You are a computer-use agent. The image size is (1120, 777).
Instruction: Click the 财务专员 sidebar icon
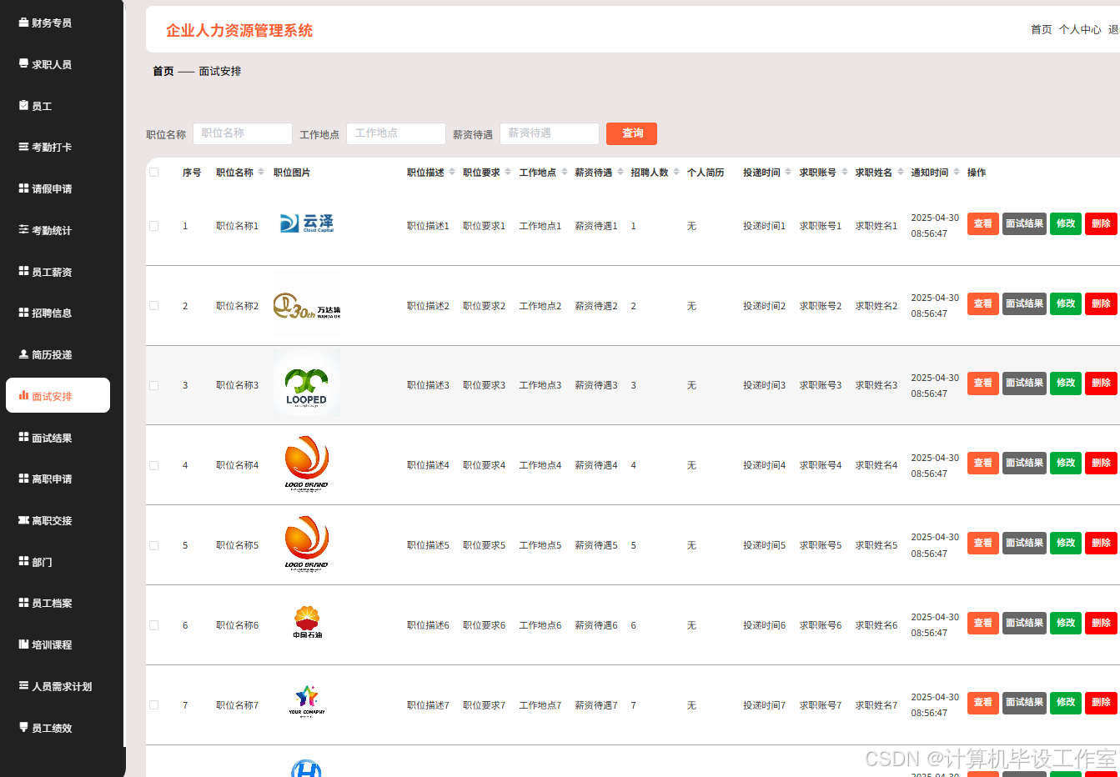coord(23,23)
